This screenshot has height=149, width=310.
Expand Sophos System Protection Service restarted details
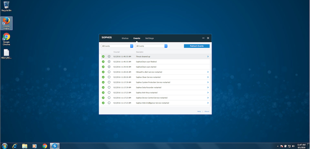208,82
